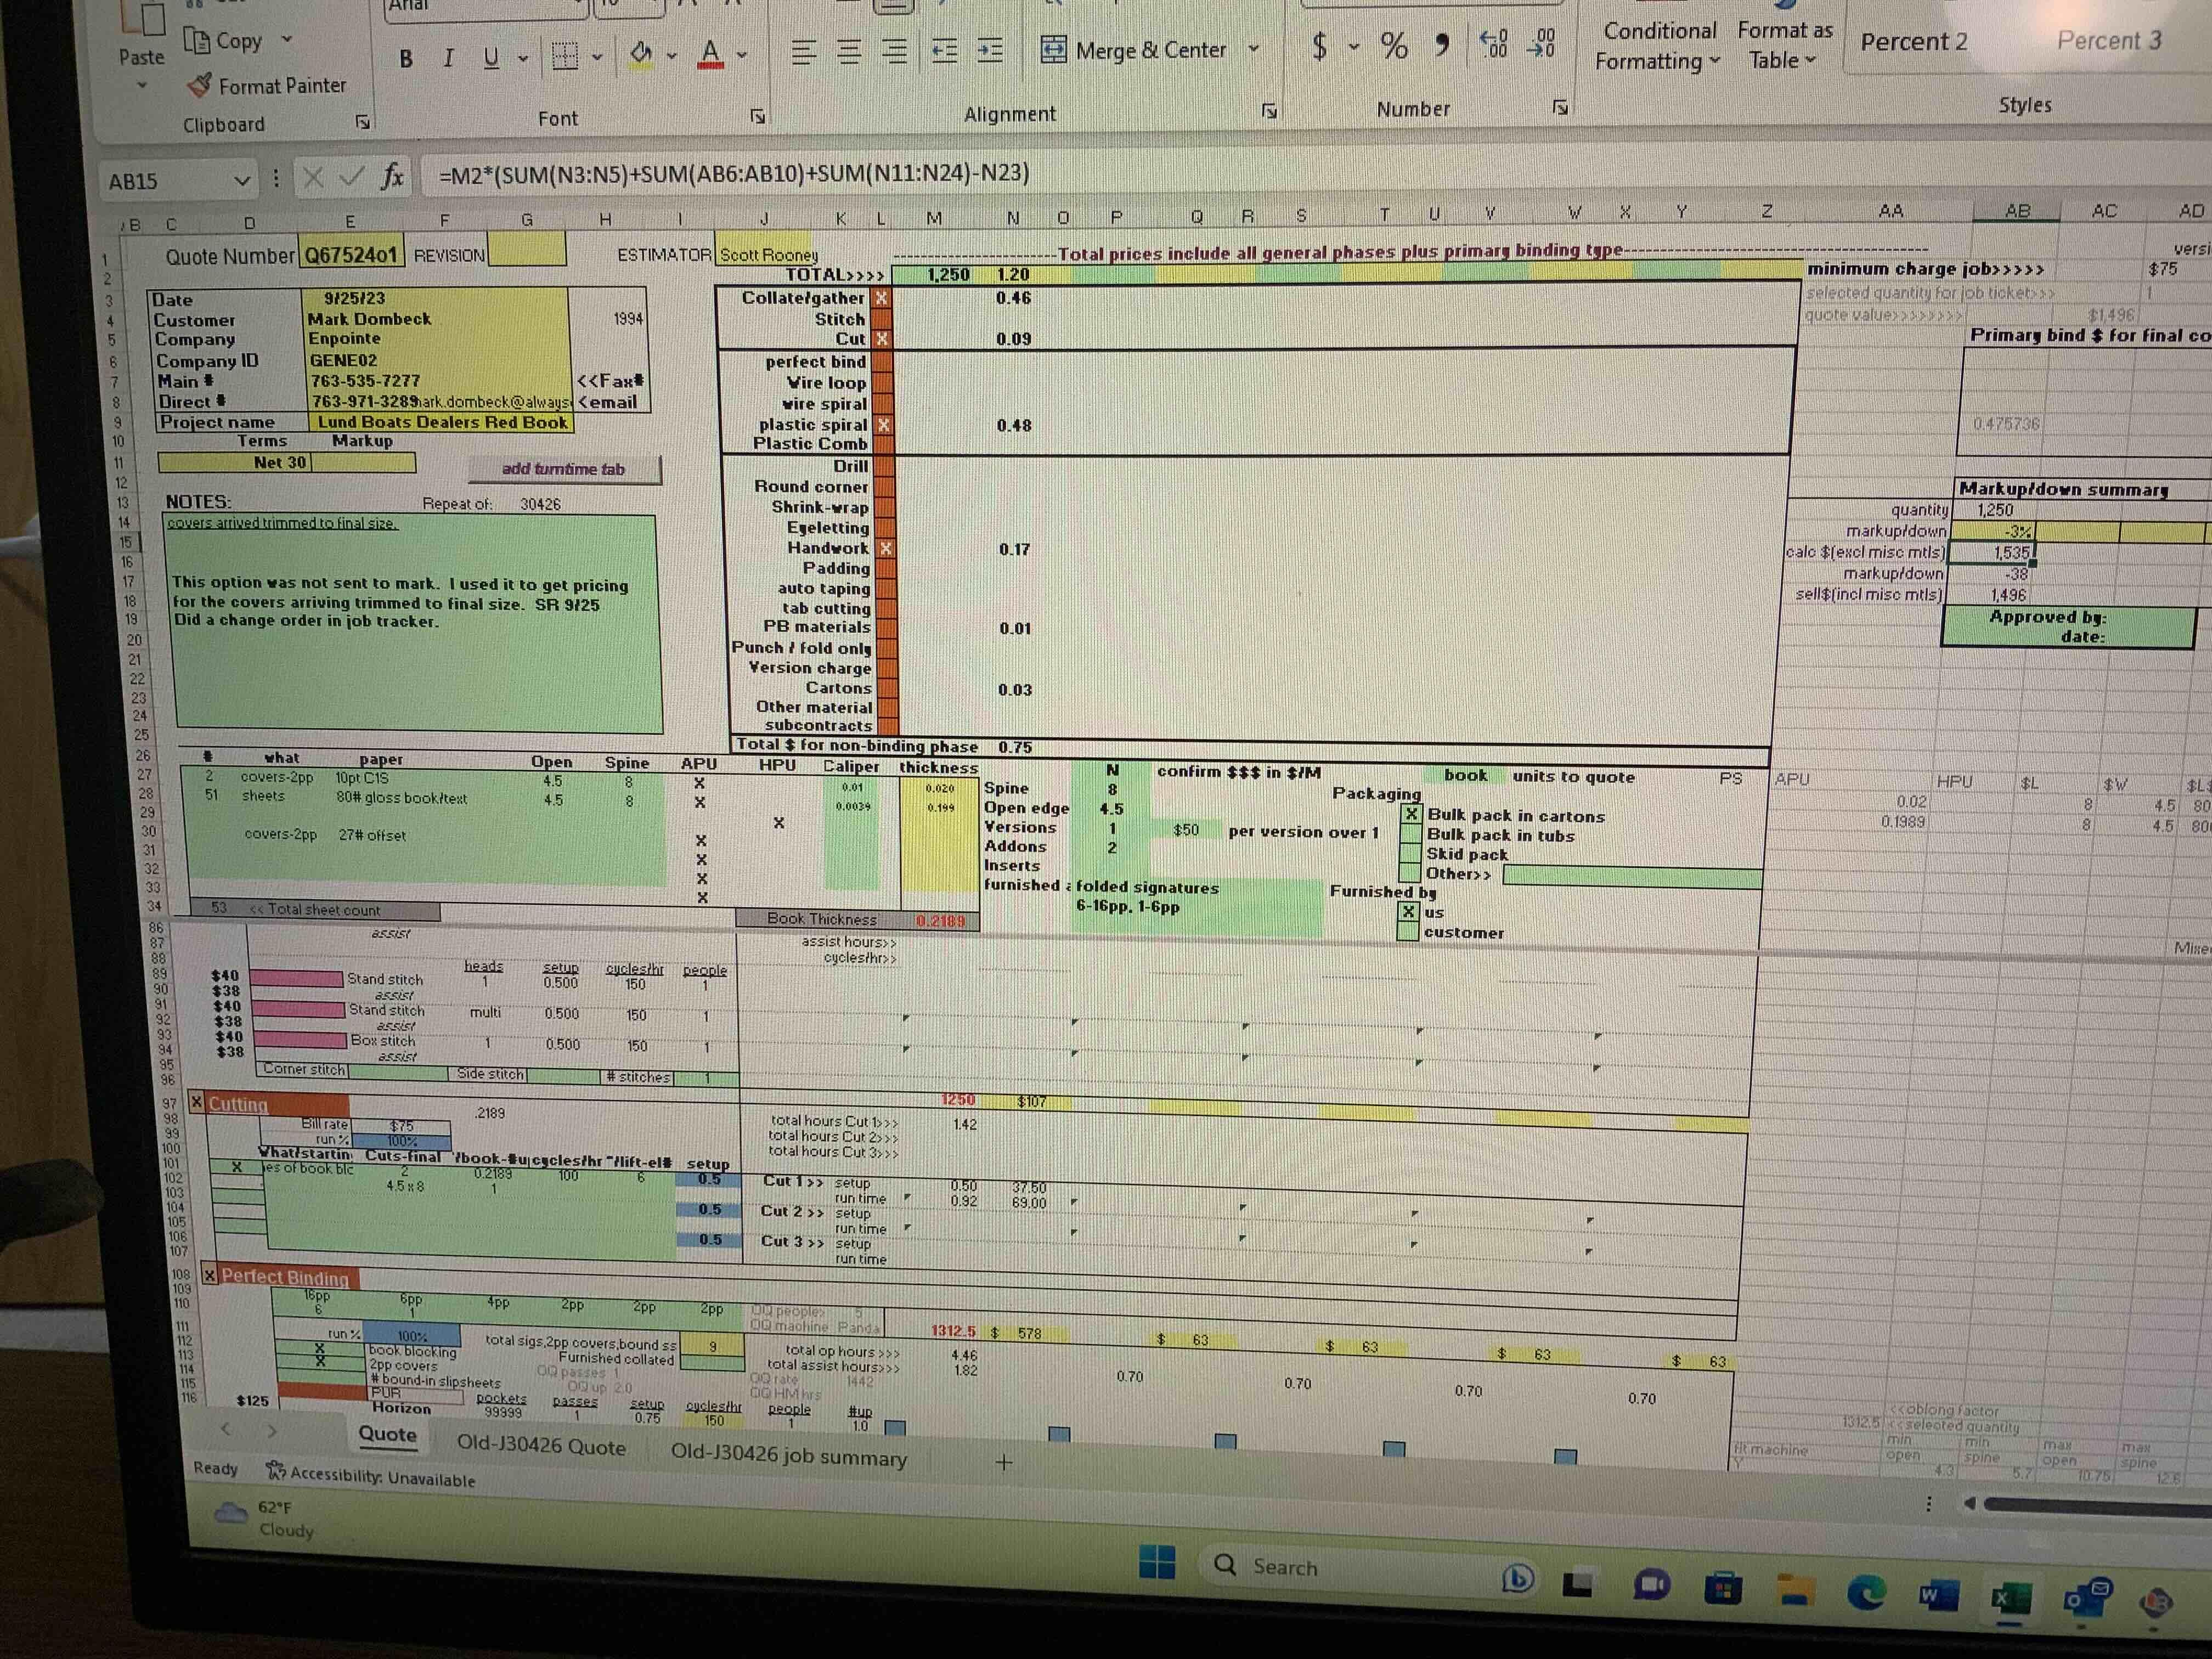The image size is (2212, 1659).
Task: Add a new sheet with plus button
Action: (x=1004, y=1463)
